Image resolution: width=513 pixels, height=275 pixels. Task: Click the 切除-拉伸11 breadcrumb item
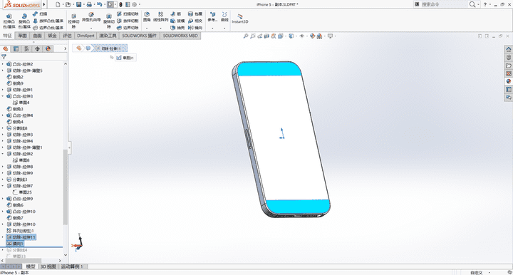pyautogui.click(x=110, y=48)
